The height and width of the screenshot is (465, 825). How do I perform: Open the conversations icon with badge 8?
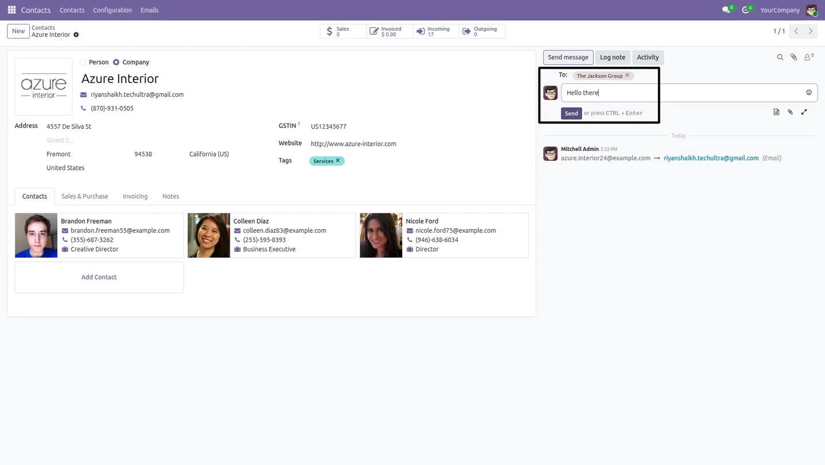coord(728,10)
